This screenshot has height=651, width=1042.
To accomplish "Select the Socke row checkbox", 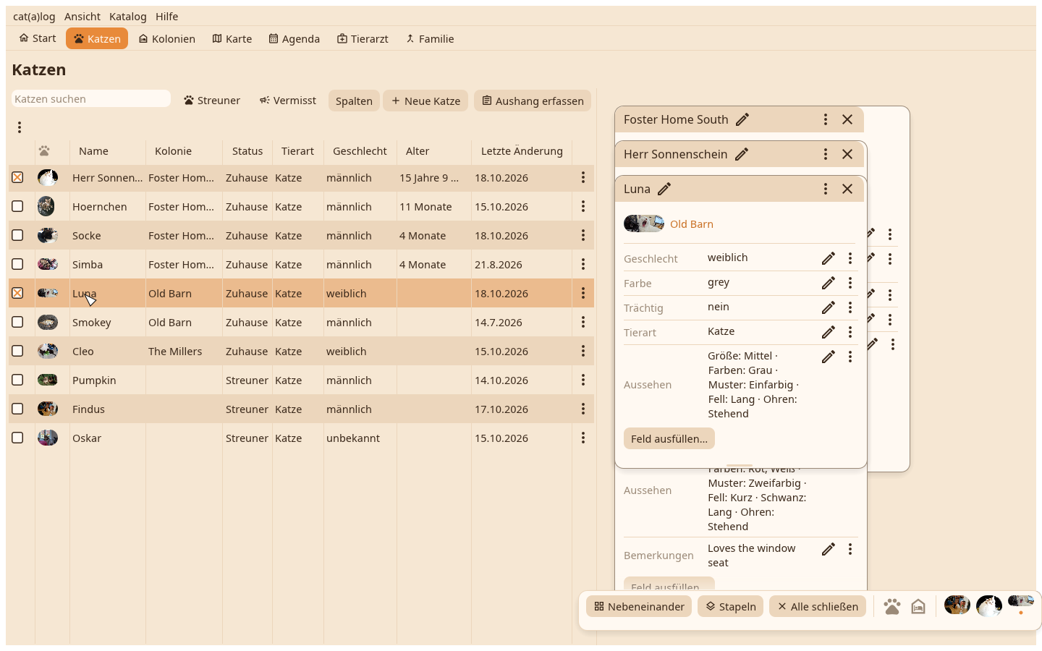I will pos(17,235).
